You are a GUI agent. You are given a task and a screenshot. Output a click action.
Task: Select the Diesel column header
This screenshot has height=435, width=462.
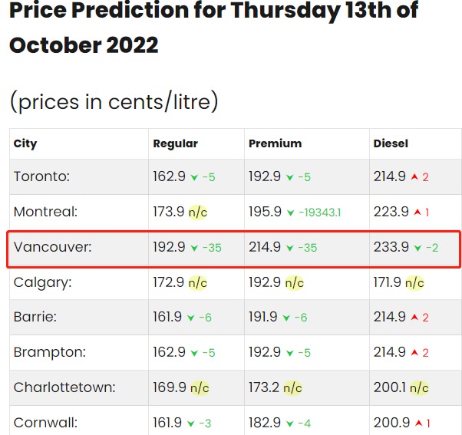[391, 143]
